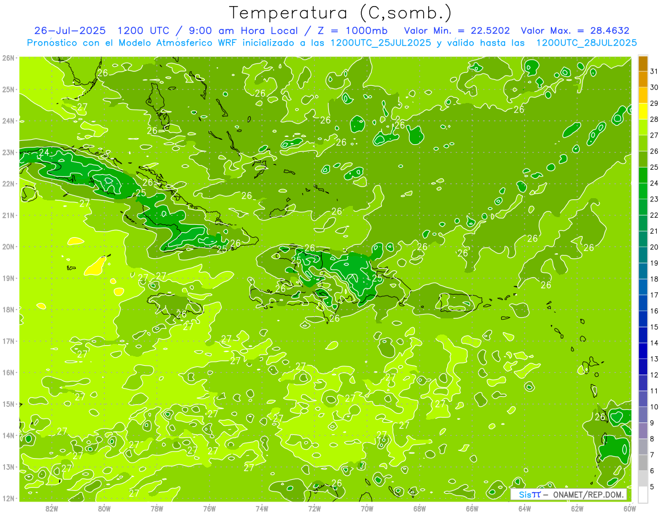This screenshot has height=516, width=669.
Task: Click the '23N' latitude axis label
Action: [x=8, y=152]
